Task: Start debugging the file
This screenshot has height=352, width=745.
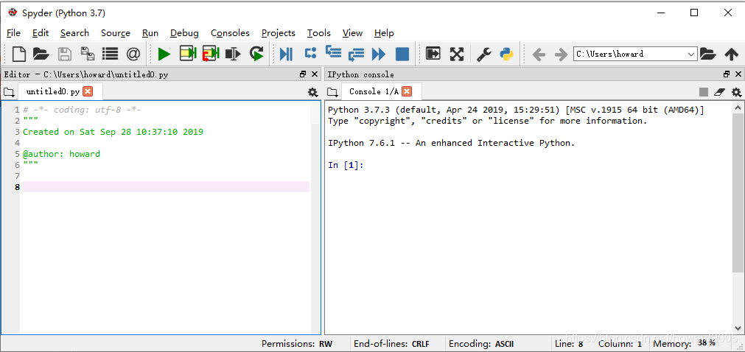Action: coord(287,54)
